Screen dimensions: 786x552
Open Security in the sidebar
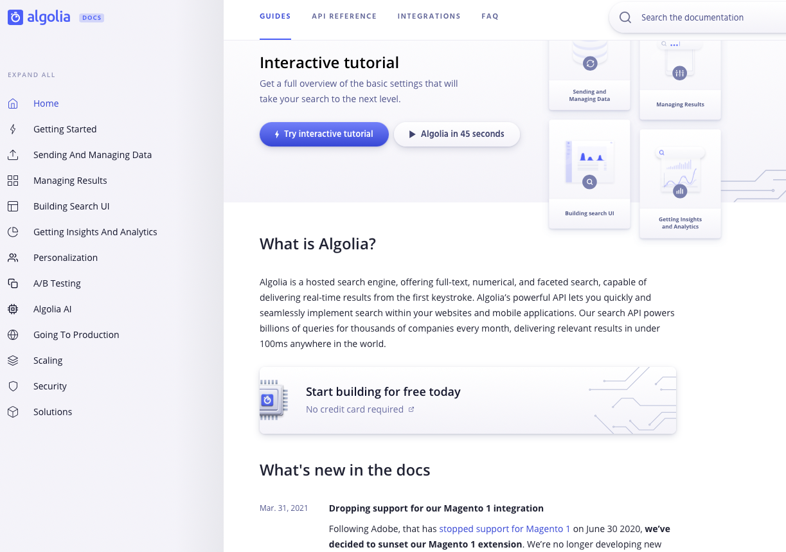[x=50, y=386]
